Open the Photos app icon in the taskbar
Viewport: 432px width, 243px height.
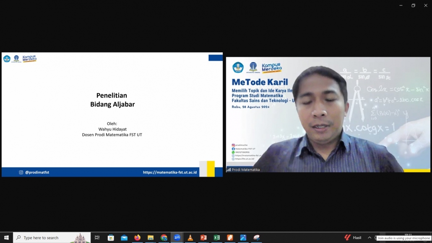(243, 238)
